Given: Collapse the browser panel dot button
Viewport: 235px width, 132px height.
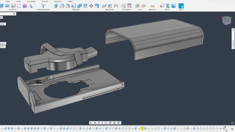Looking at the screenshot, I should [14, 14].
